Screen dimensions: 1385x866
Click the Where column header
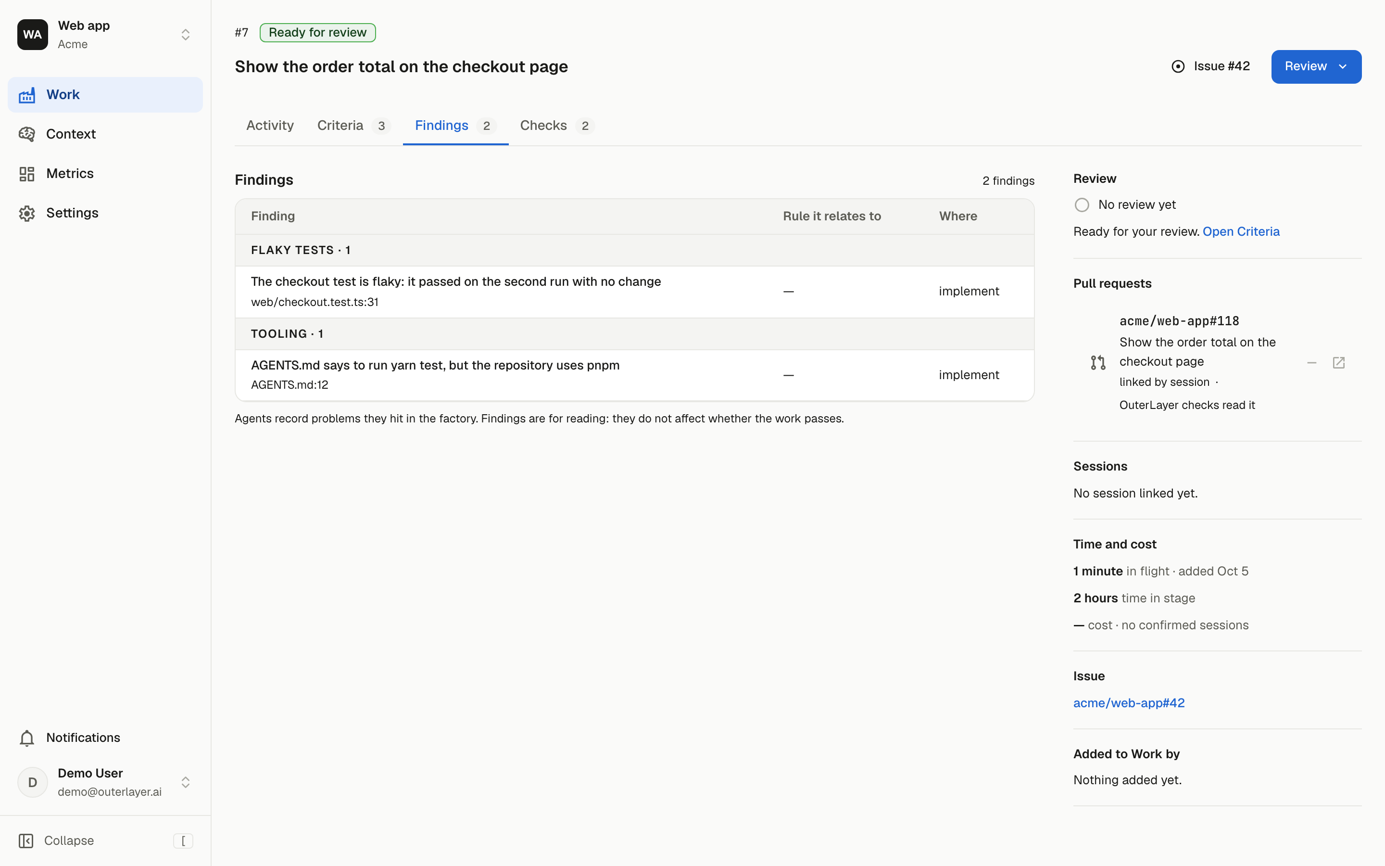pos(958,216)
